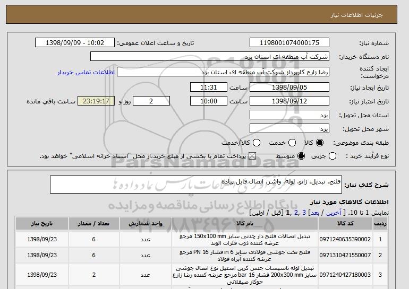Click the delivery province field یزد
The image size is (409, 289).
[289, 115]
